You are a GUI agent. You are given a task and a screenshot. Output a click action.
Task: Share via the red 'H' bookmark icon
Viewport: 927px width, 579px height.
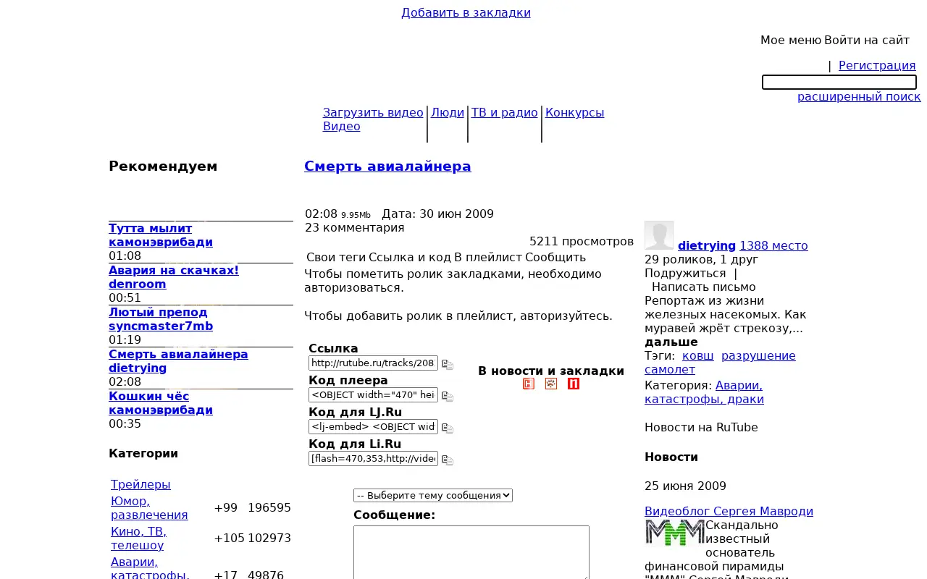click(x=529, y=384)
